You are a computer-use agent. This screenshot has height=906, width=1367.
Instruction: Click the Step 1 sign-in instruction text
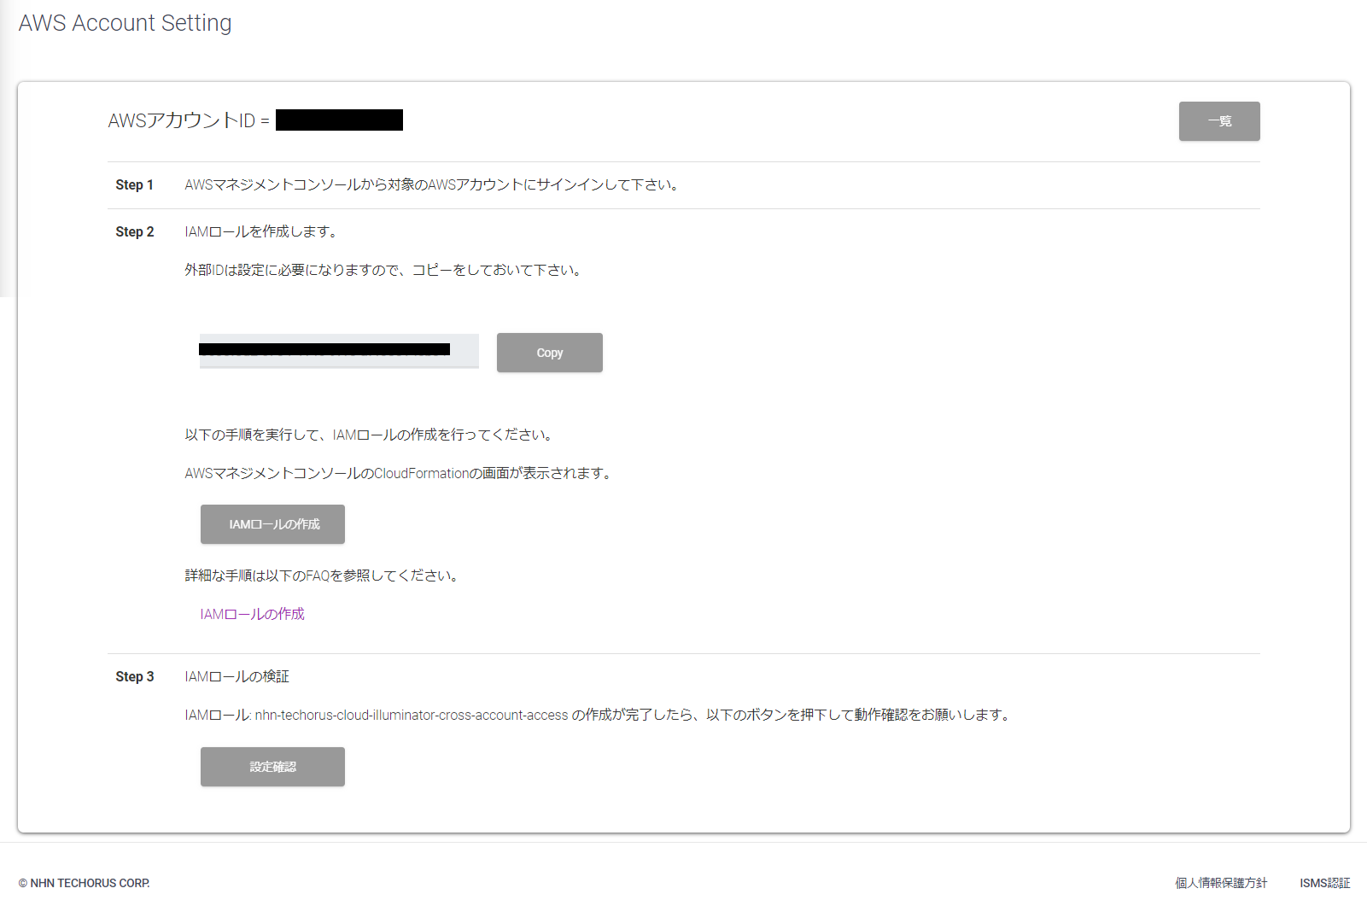(432, 184)
